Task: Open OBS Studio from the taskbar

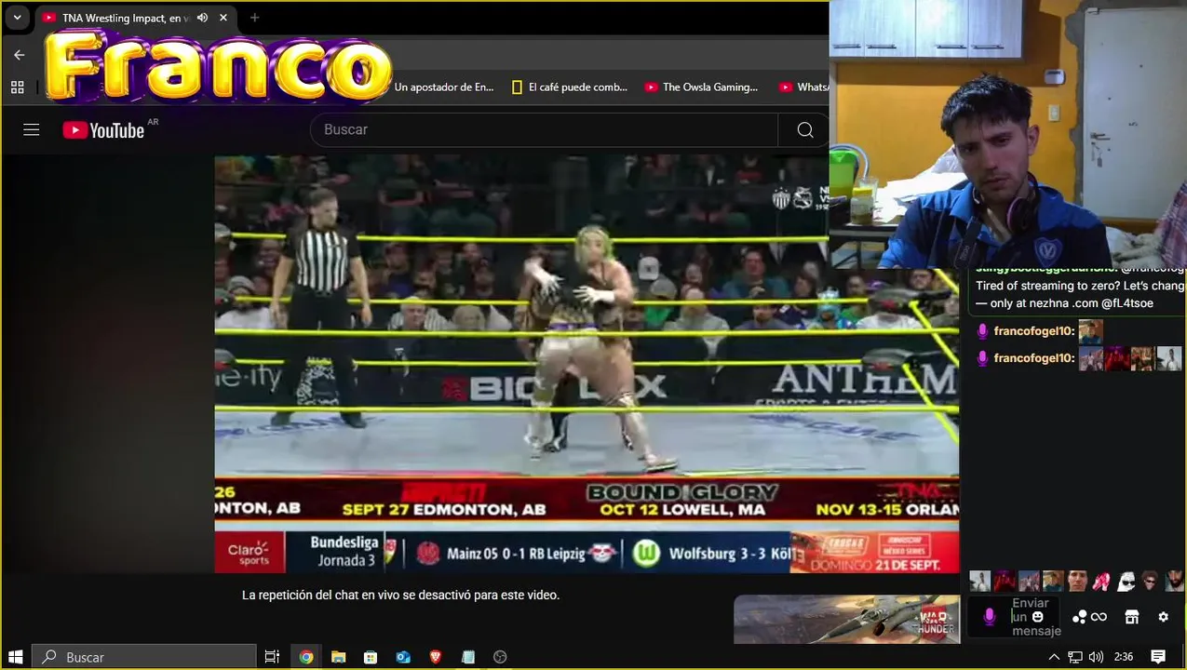Action: click(x=500, y=657)
